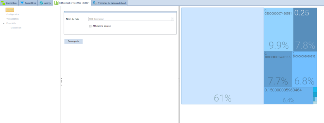Open the Propriétés du tableau de bord tab
324x123 pixels.
point(109,3)
